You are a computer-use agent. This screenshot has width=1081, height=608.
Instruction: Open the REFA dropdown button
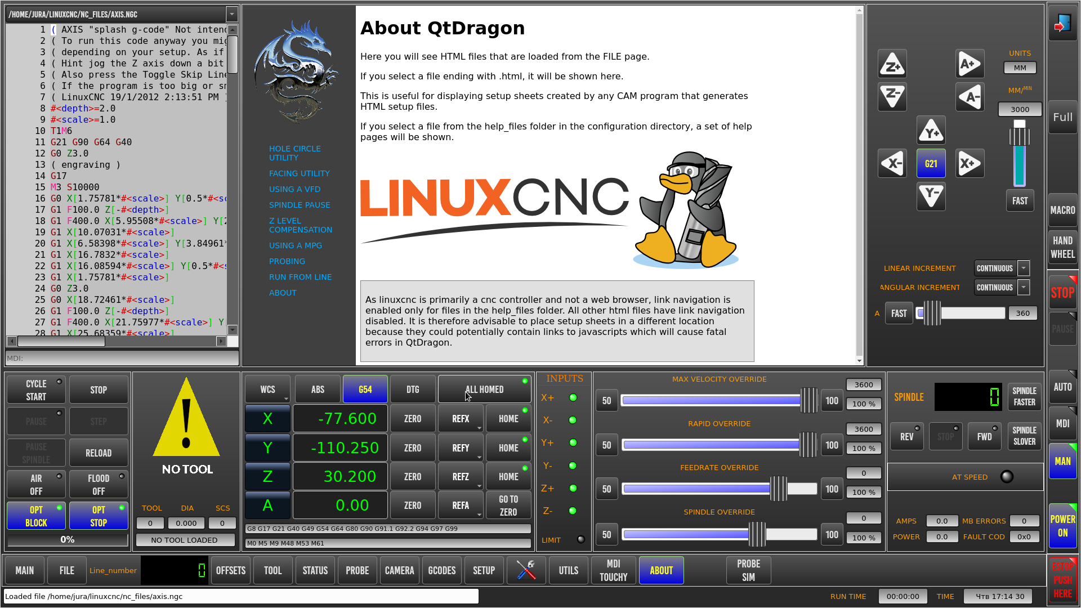pos(461,506)
